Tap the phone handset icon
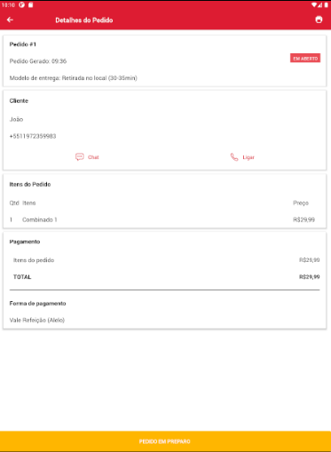The width and height of the screenshot is (331, 452). click(x=234, y=157)
